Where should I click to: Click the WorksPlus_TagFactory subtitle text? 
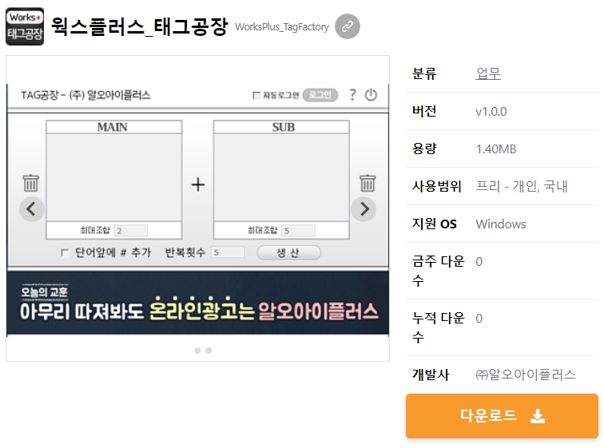(x=282, y=27)
